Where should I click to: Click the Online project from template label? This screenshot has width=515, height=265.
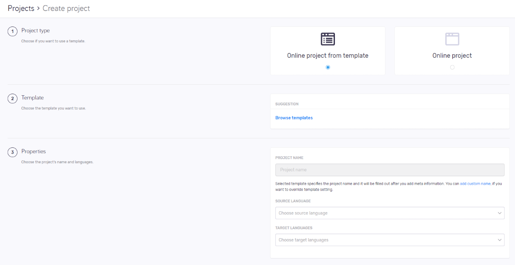coord(328,56)
